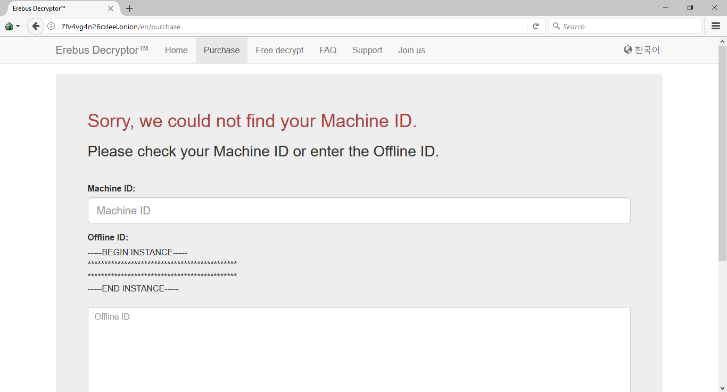View site information icon in address bar
This screenshot has width=727, height=392.
(51, 26)
